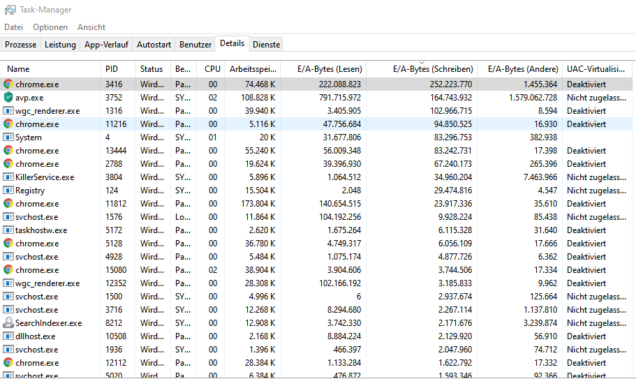Click the Chrome icon of PID 2788
Image resolution: width=636 pixels, height=379 pixels.
[x=8, y=164]
